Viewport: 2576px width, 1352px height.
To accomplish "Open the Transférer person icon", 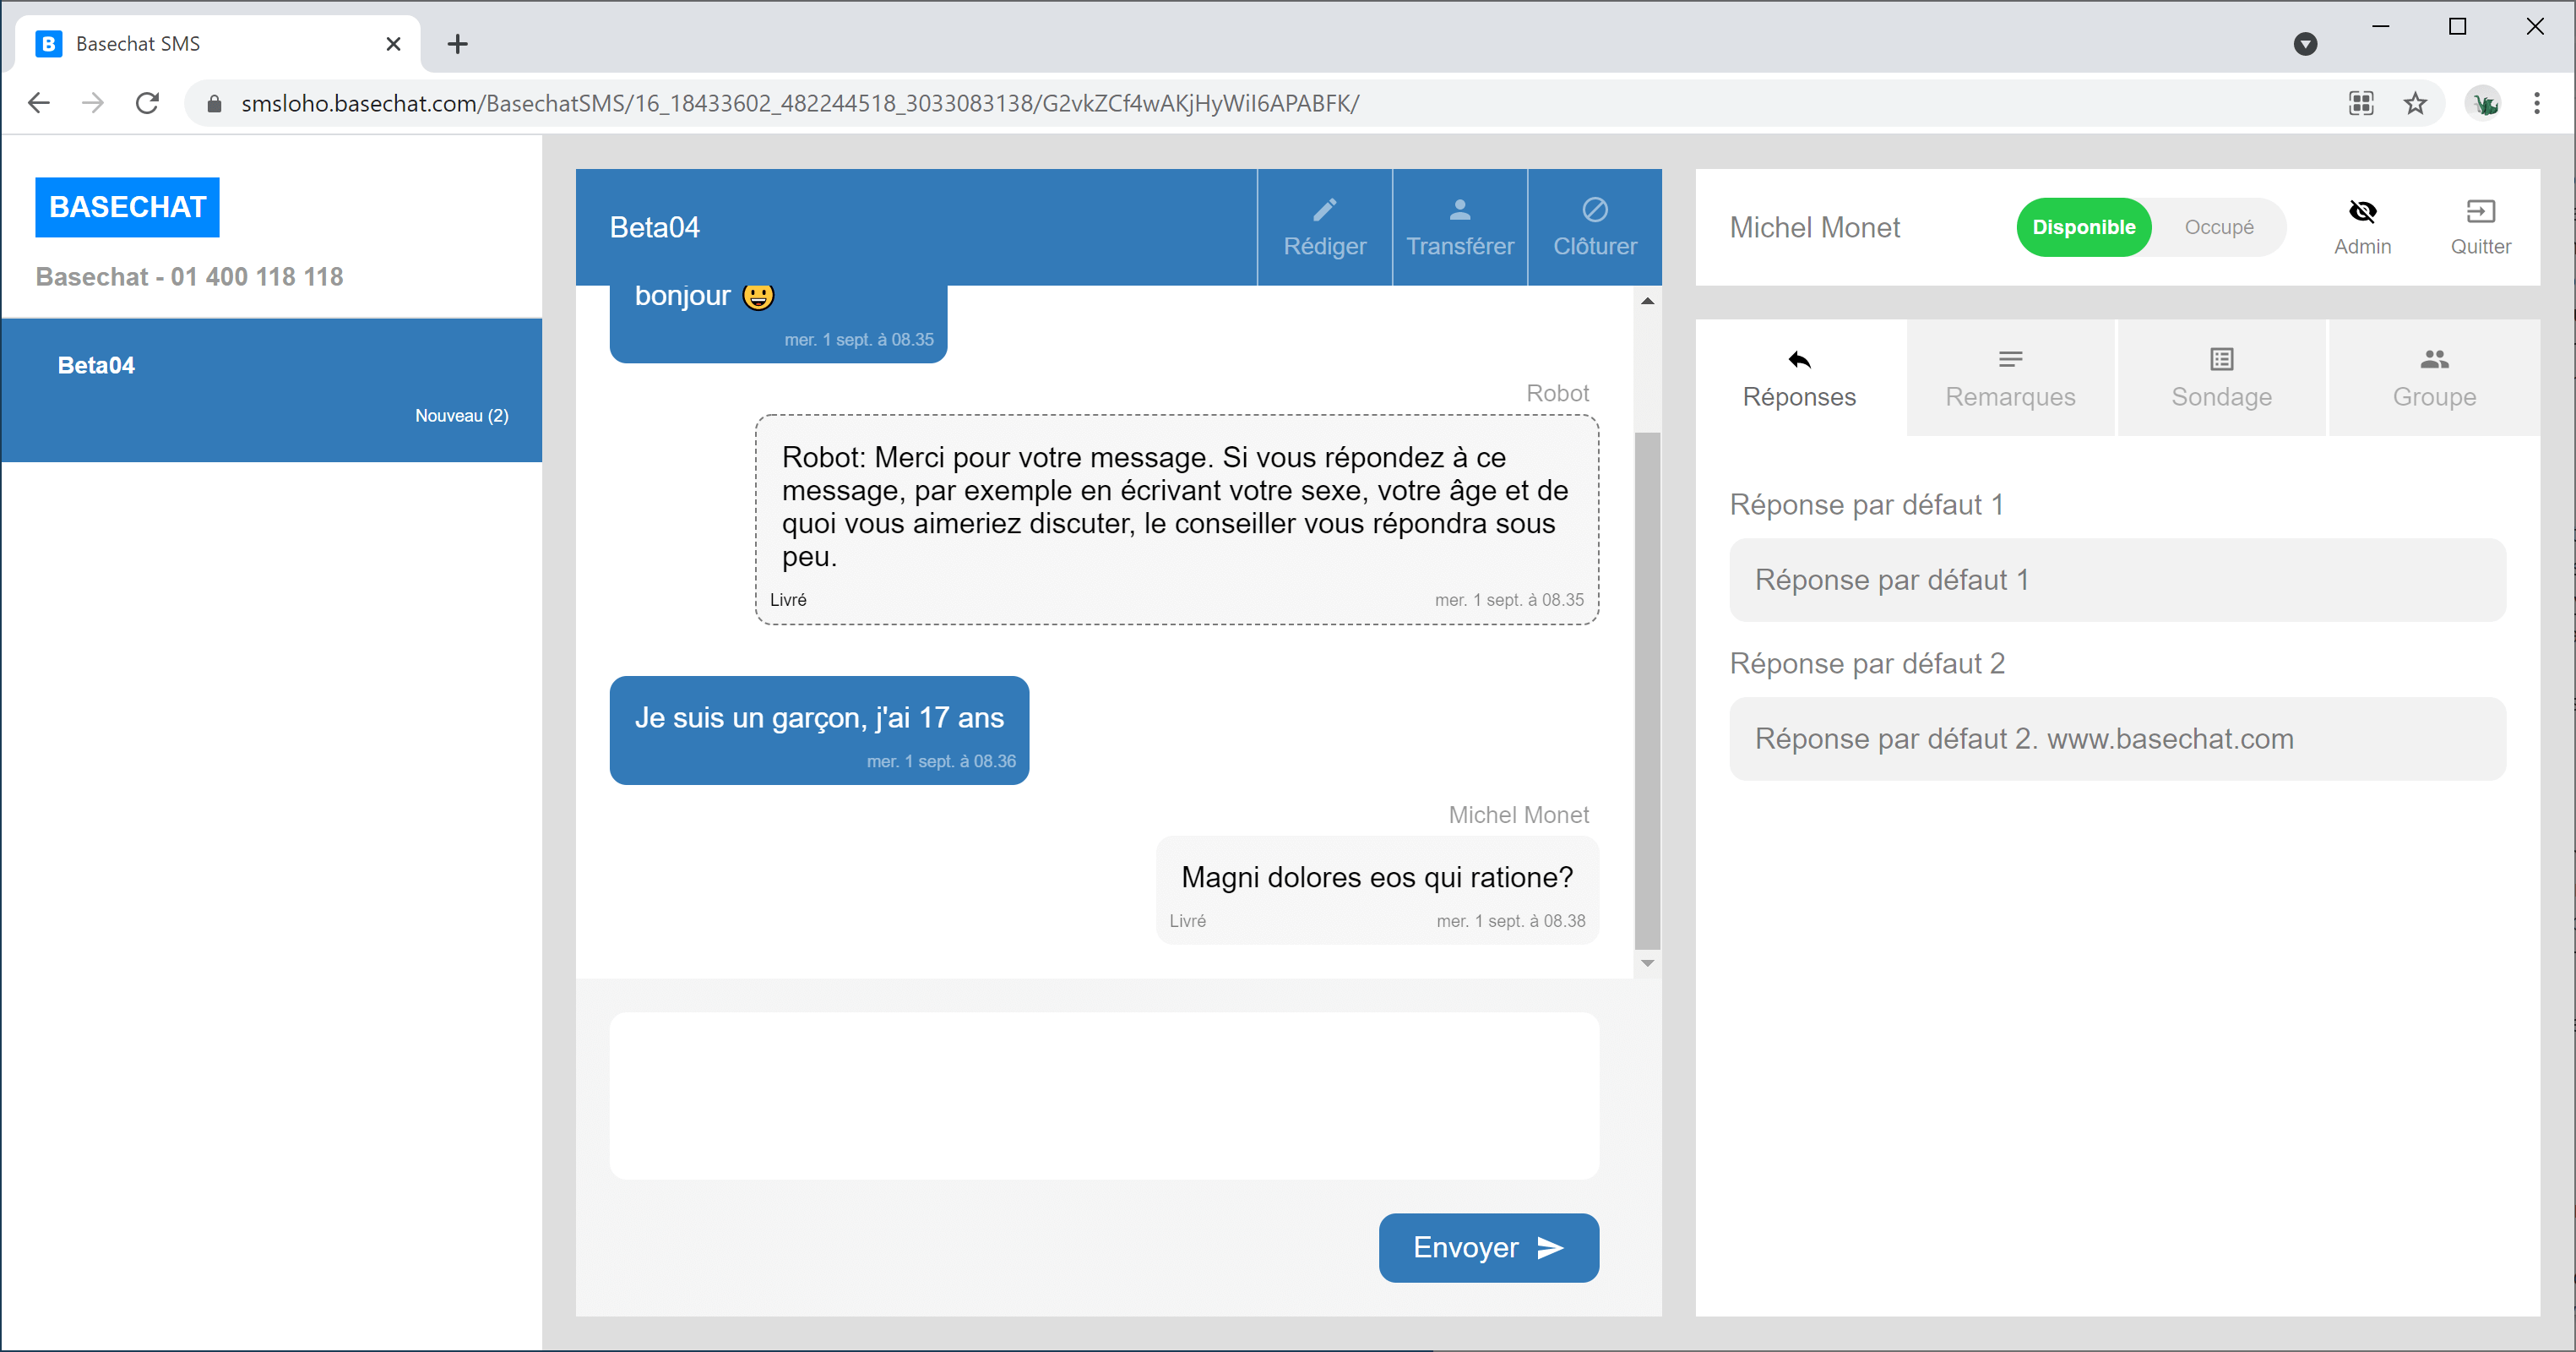I will (x=1459, y=210).
